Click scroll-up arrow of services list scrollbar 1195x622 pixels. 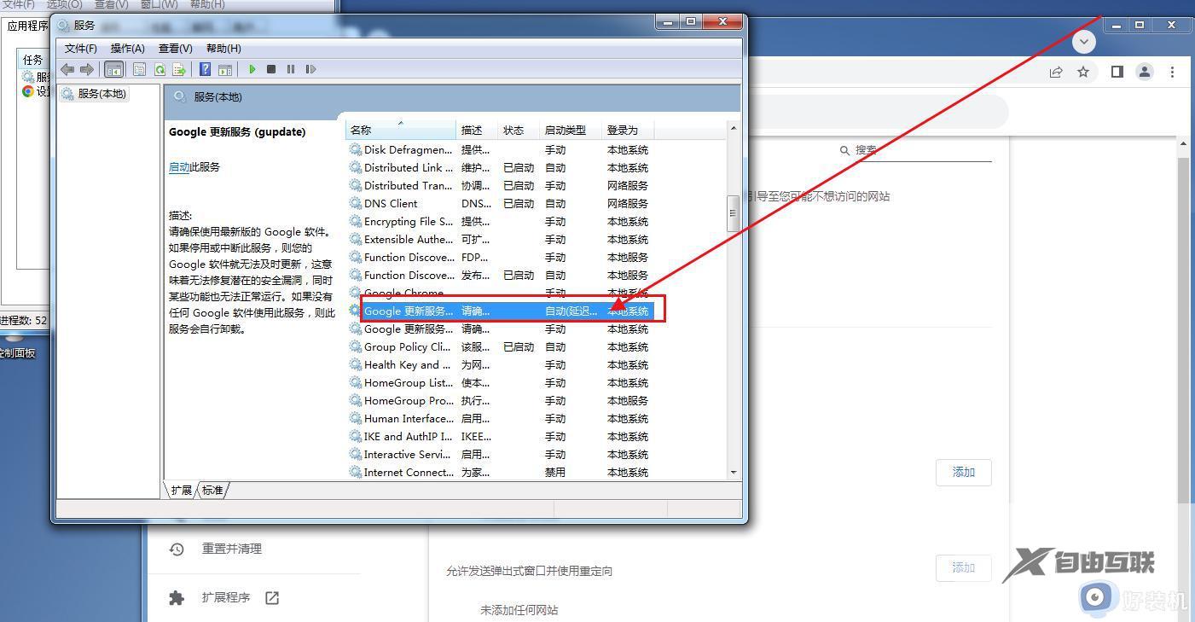click(733, 128)
